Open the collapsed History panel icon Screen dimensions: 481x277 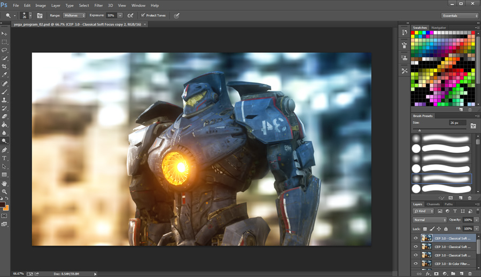[x=405, y=32]
